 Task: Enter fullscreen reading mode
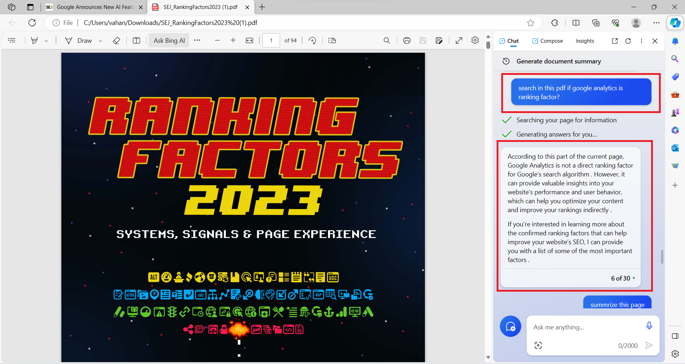pyautogui.click(x=459, y=40)
